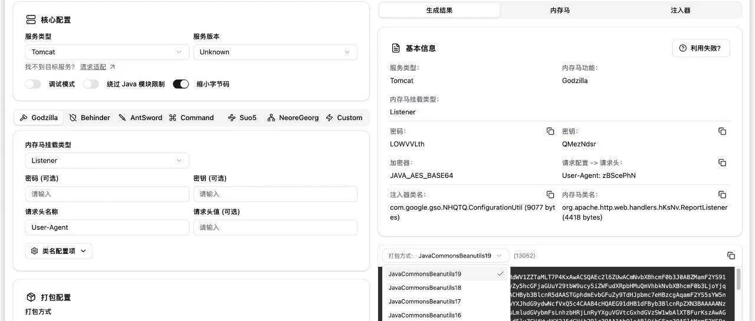
Task: Open the 打包方式 JavaCommonsBeanutils19 selector
Action: [x=445, y=256]
